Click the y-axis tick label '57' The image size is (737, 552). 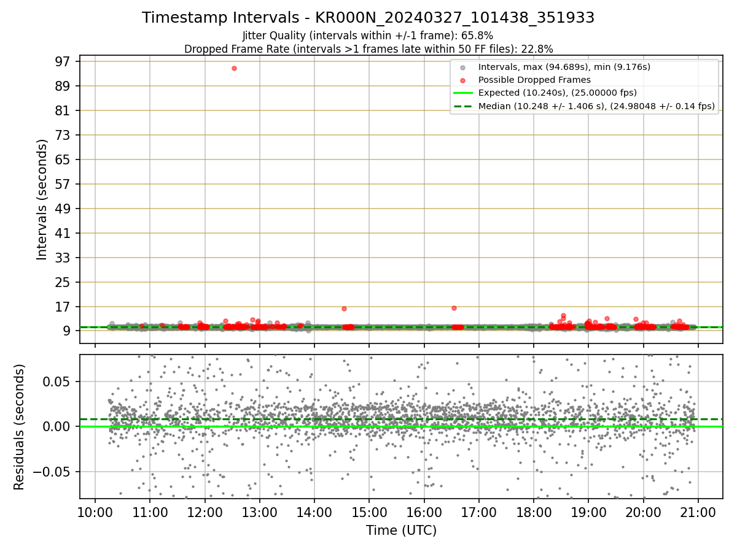pyautogui.click(x=64, y=184)
